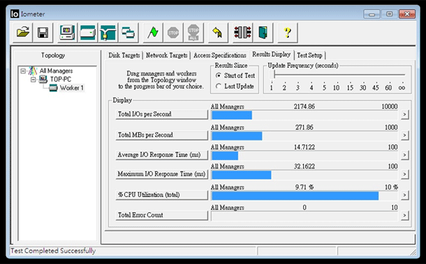Start tests with the green flag

[153, 33]
